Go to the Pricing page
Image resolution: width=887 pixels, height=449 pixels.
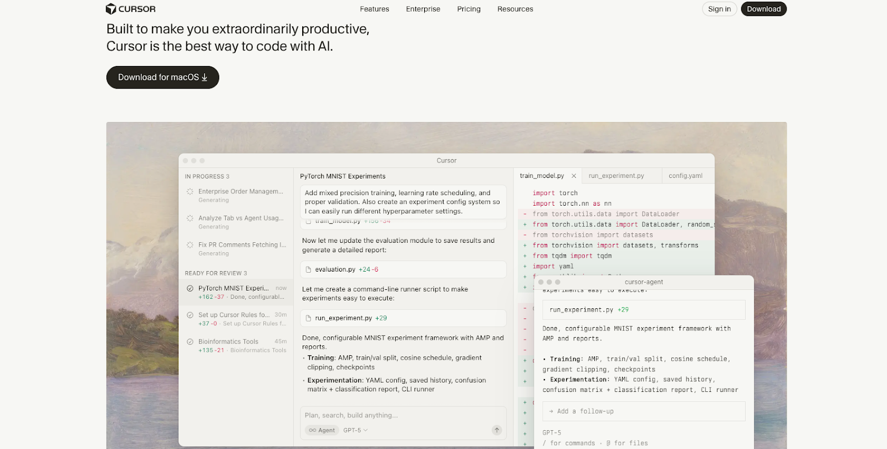click(x=468, y=9)
